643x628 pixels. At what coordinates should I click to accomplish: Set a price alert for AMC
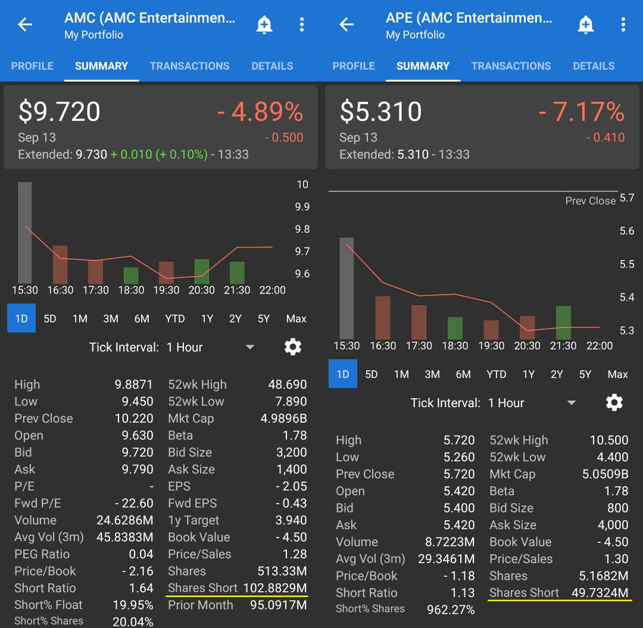(x=264, y=24)
